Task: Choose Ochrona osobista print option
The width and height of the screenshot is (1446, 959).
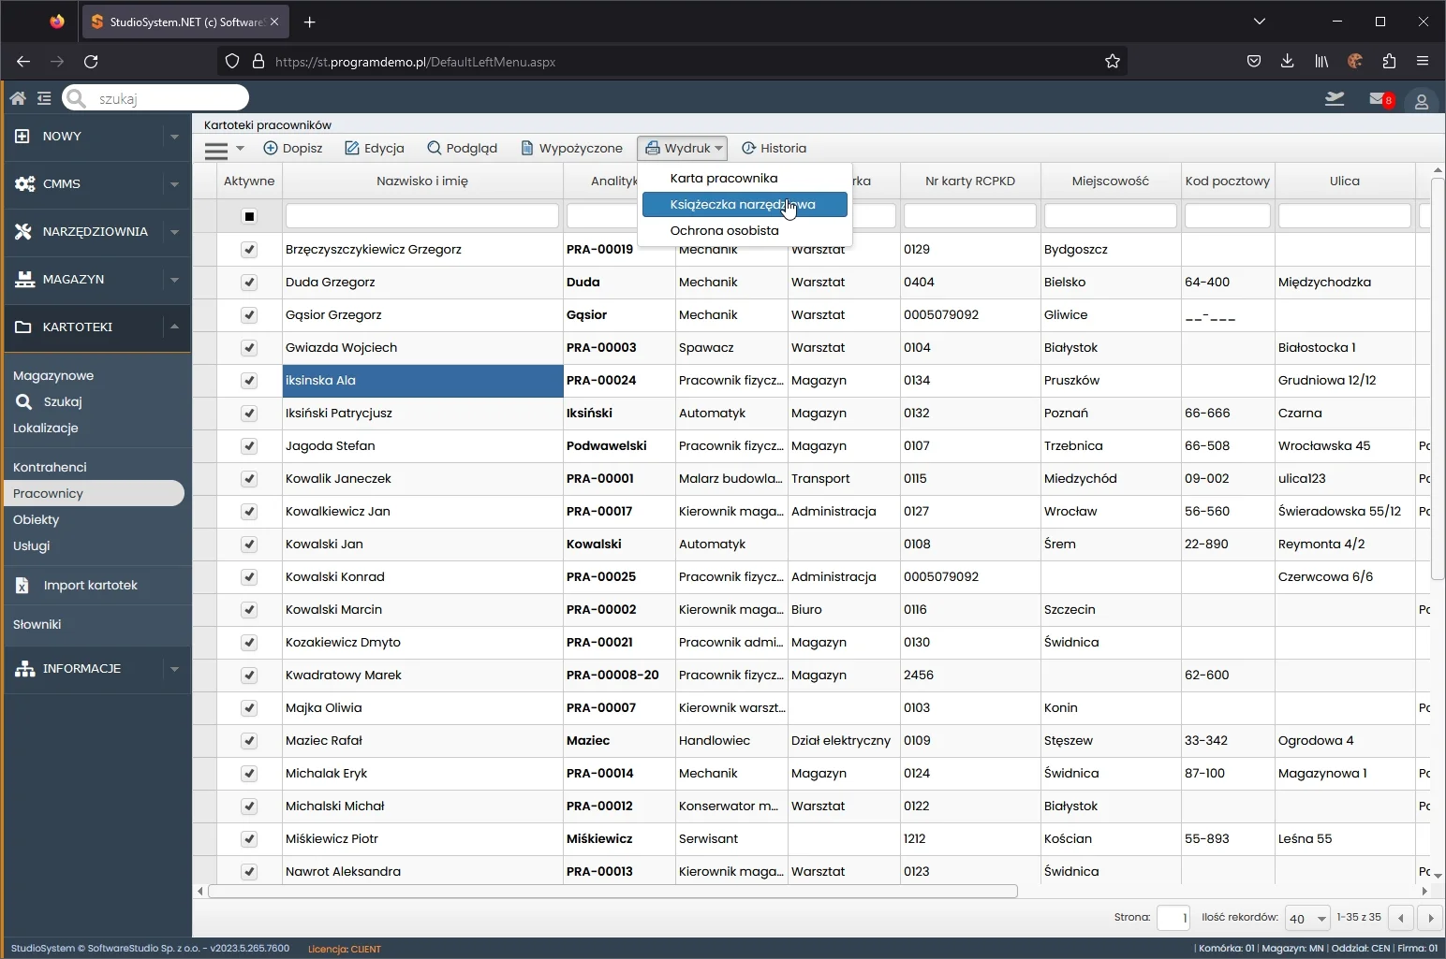Action: point(724,230)
